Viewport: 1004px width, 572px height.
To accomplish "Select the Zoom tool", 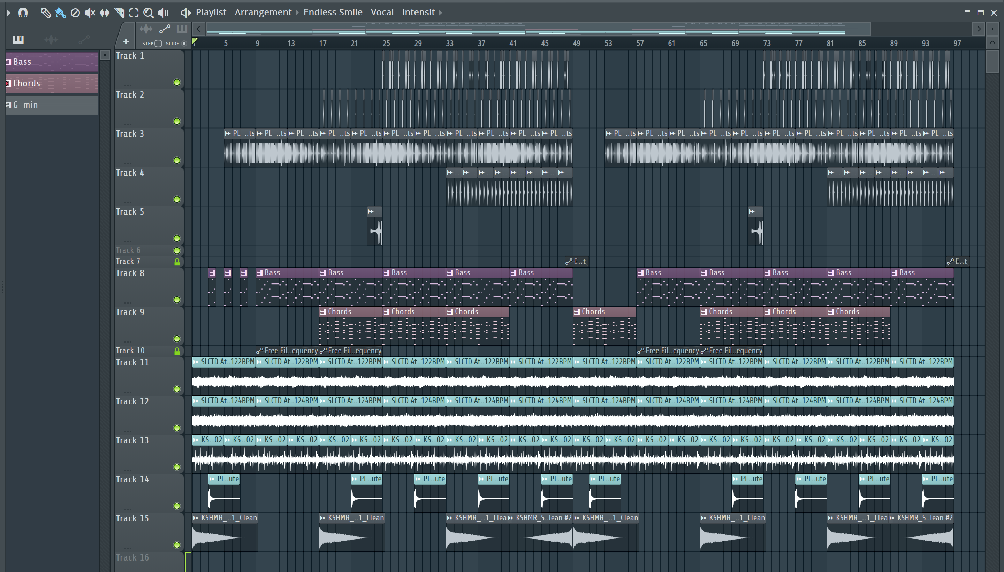I will [148, 13].
